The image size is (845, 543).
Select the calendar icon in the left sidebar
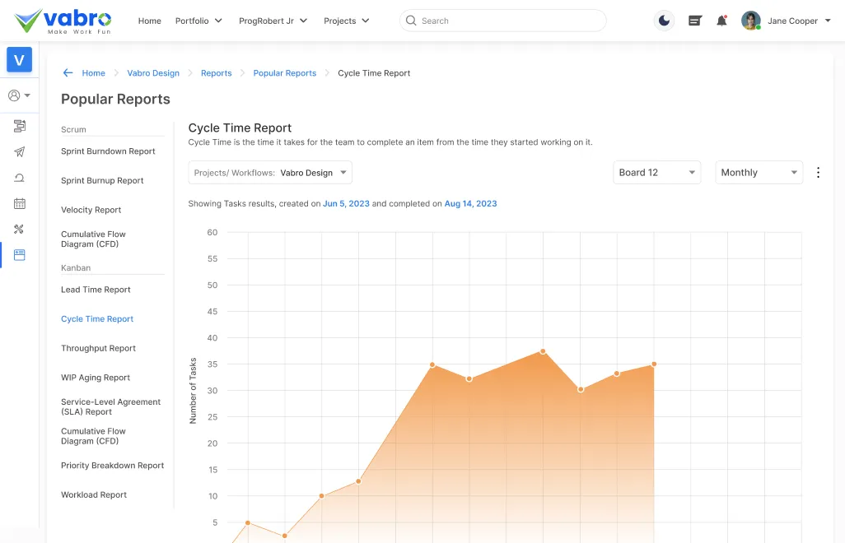pyautogui.click(x=19, y=202)
